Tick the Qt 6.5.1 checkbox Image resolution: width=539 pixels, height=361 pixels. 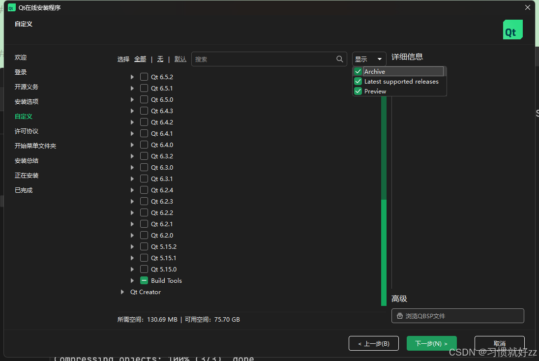(144, 88)
